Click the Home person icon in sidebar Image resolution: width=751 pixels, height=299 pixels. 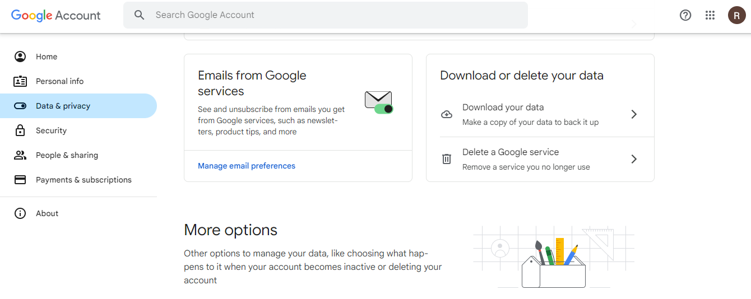tap(20, 57)
